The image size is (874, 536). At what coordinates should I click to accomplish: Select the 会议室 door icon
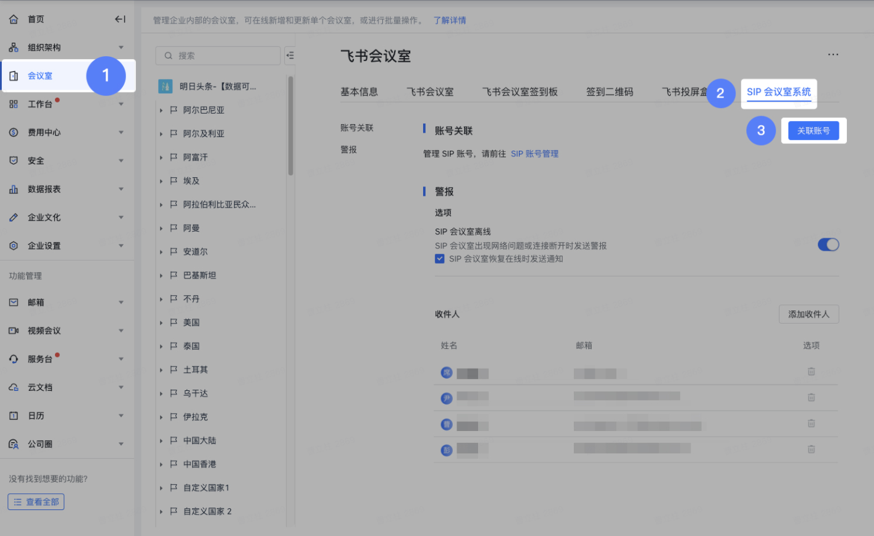point(14,76)
